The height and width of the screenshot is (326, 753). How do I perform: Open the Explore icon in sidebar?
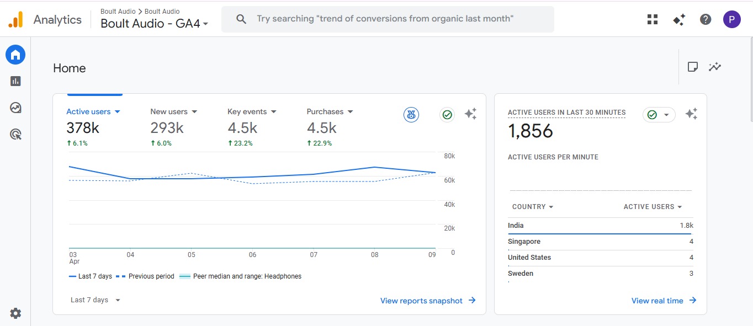click(x=15, y=108)
